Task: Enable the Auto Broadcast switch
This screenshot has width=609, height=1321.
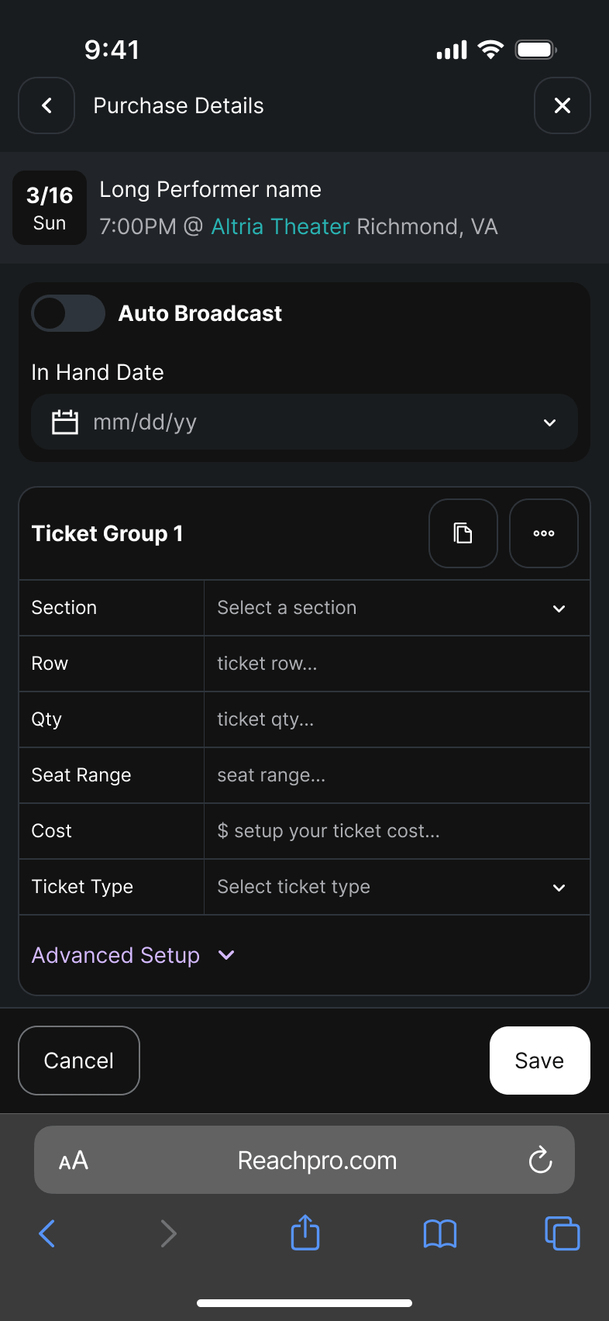Action: coord(68,313)
